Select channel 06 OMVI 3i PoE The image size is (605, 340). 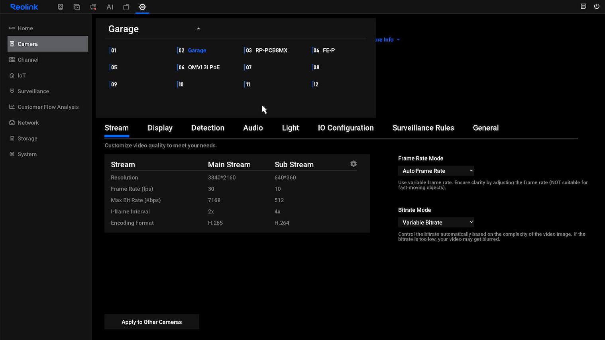click(x=198, y=67)
